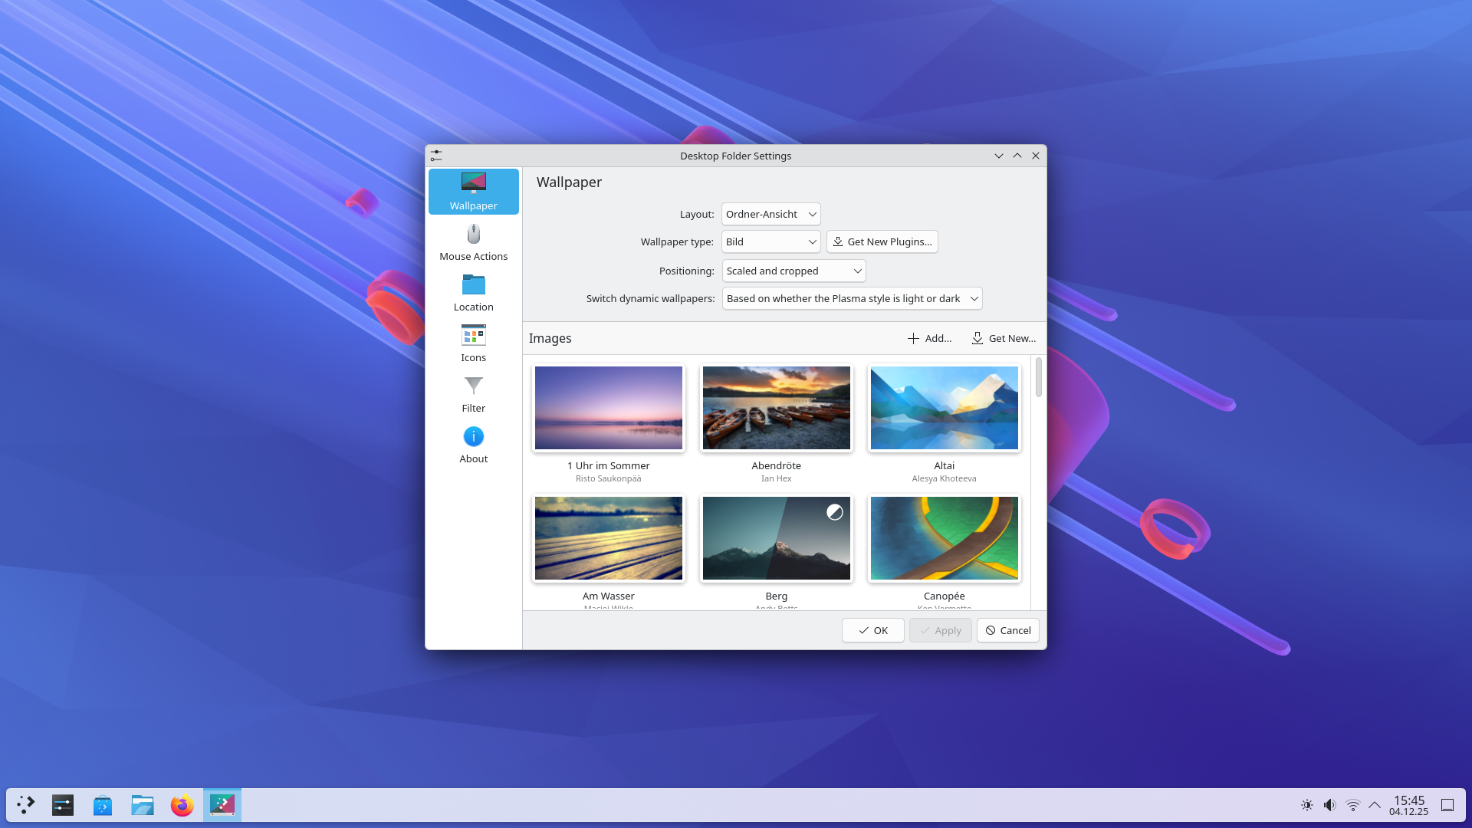Viewport: 1472px width, 828px height.
Task: Launch Firefox from the taskbar
Action: pyautogui.click(x=182, y=805)
